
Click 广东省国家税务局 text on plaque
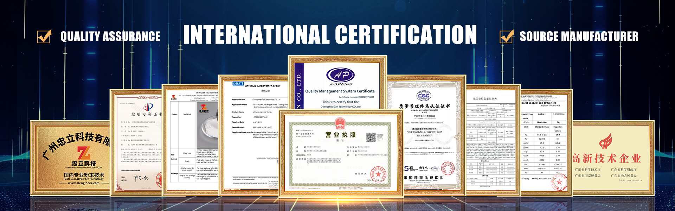588,176
